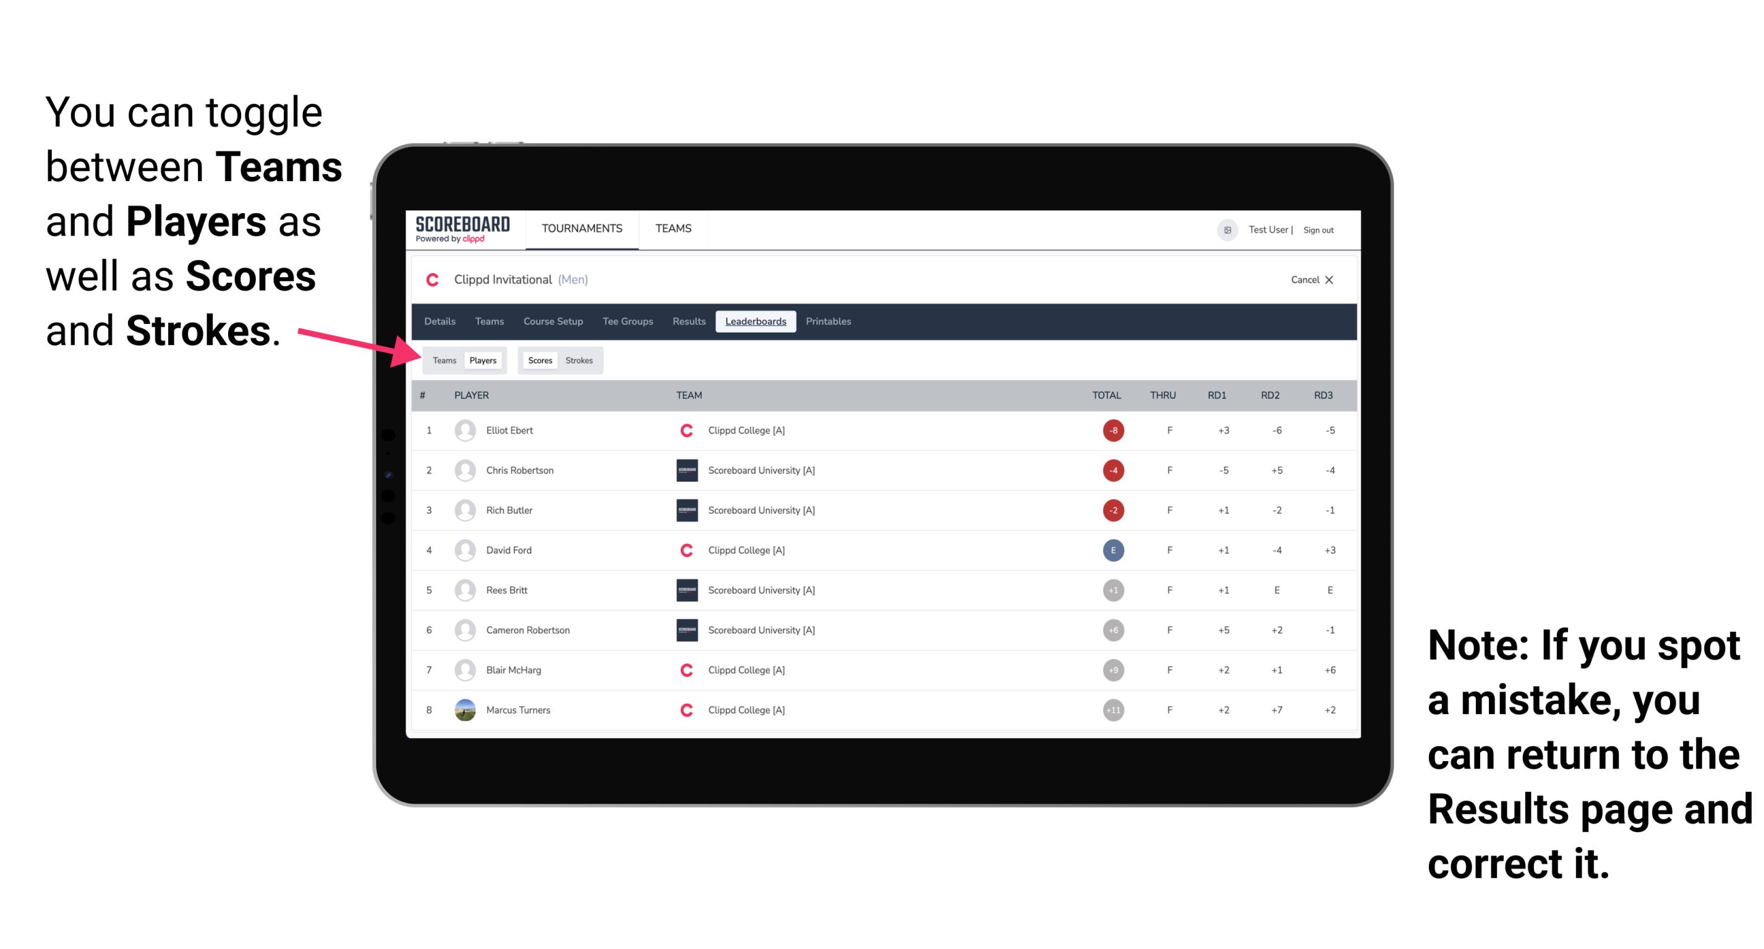Expand the Teams navigation dropdown
This screenshot has width=1764, height=949.
coord(673,230)
